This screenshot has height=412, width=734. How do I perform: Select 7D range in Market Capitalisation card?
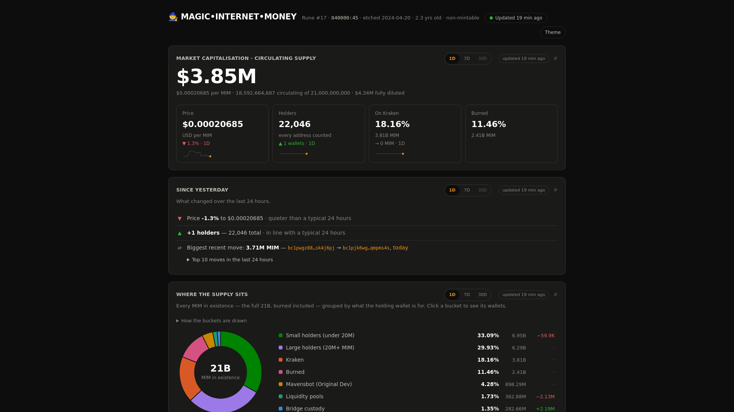click(x=467, y=59)
